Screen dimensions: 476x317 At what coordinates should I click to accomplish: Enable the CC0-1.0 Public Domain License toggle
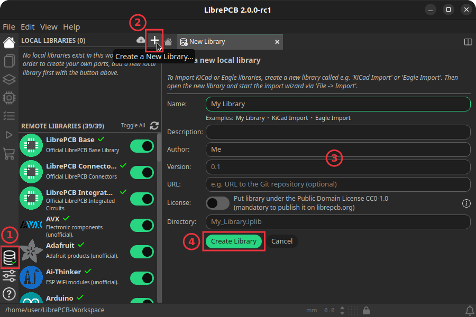coord(217,203)
